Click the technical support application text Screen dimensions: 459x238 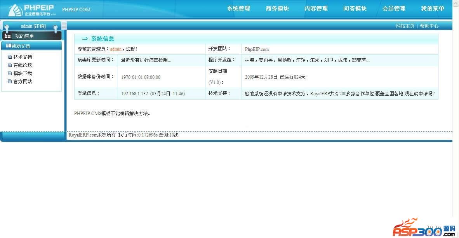point(339,94)
